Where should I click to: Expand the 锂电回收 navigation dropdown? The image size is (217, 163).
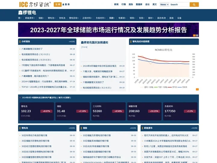coord(74,18)
